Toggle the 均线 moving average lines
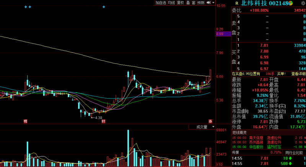 point(171,3)
